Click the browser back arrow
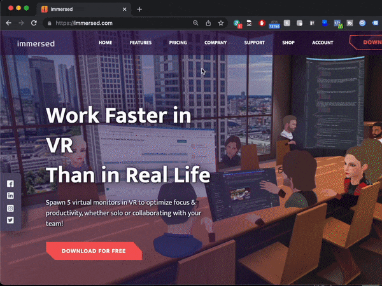 [8, 23]
